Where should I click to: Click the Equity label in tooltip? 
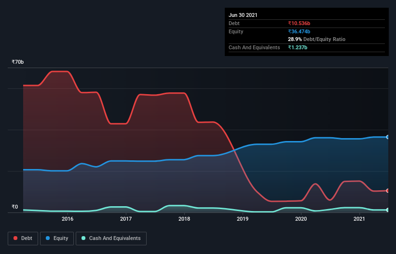236,31
